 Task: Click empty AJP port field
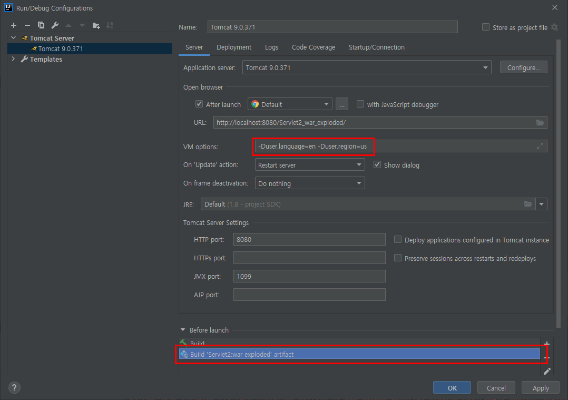click(309, 295)
